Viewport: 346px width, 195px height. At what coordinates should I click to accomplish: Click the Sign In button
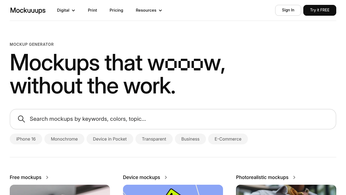[288, 10]
